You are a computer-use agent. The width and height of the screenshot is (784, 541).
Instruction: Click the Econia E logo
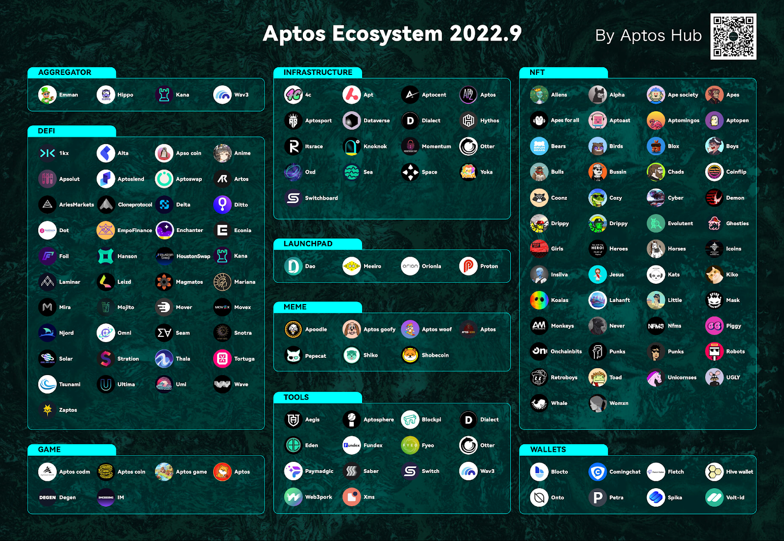(222, 230)
